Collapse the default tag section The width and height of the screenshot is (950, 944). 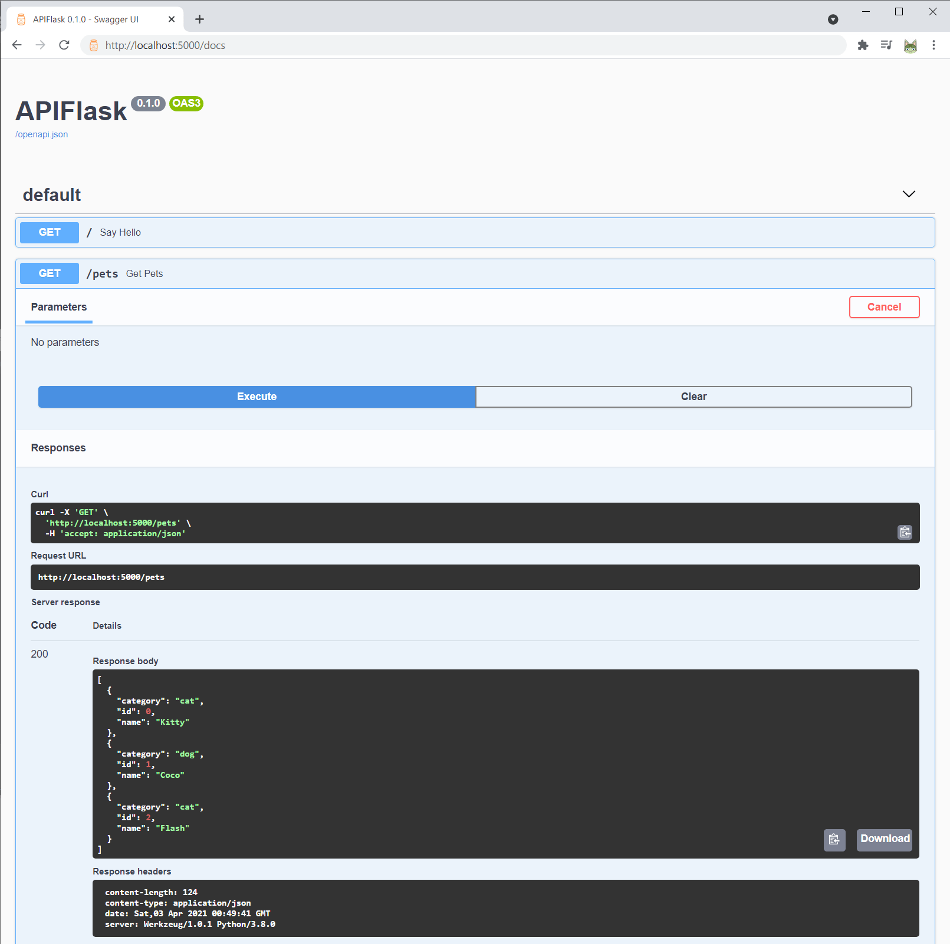coord(909,194)
